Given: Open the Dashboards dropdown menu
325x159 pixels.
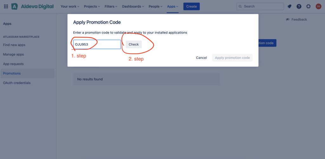Looking at the screenshot, I should (133, 6).
